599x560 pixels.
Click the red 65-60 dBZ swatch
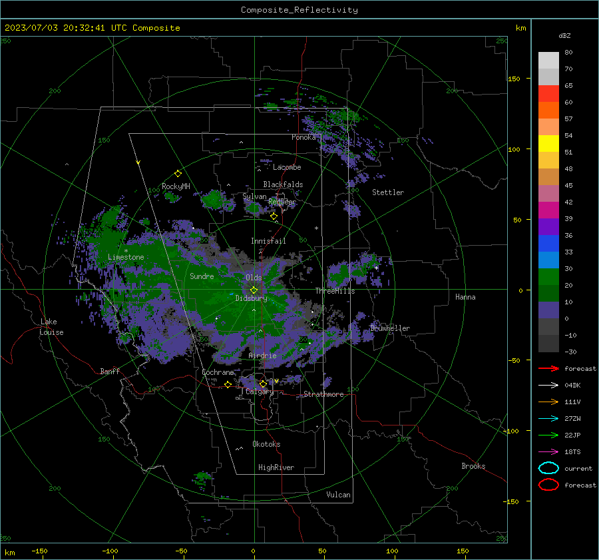[548, 94]
